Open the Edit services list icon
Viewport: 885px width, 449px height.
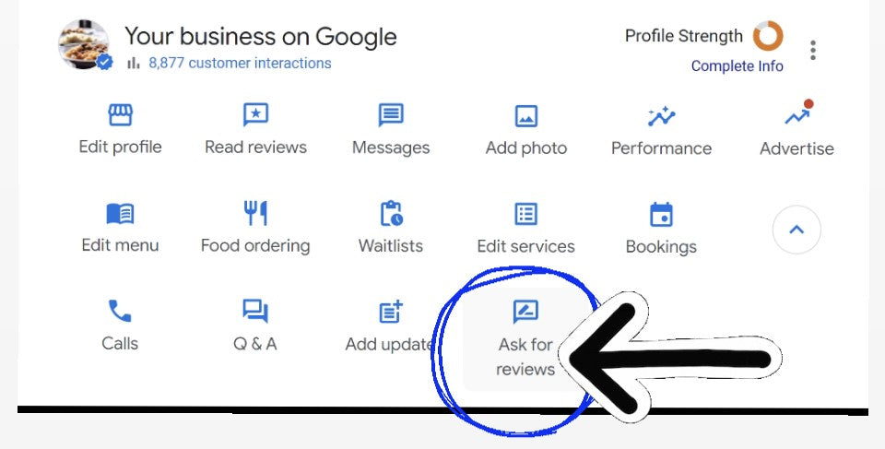click(x=525, y=215)
